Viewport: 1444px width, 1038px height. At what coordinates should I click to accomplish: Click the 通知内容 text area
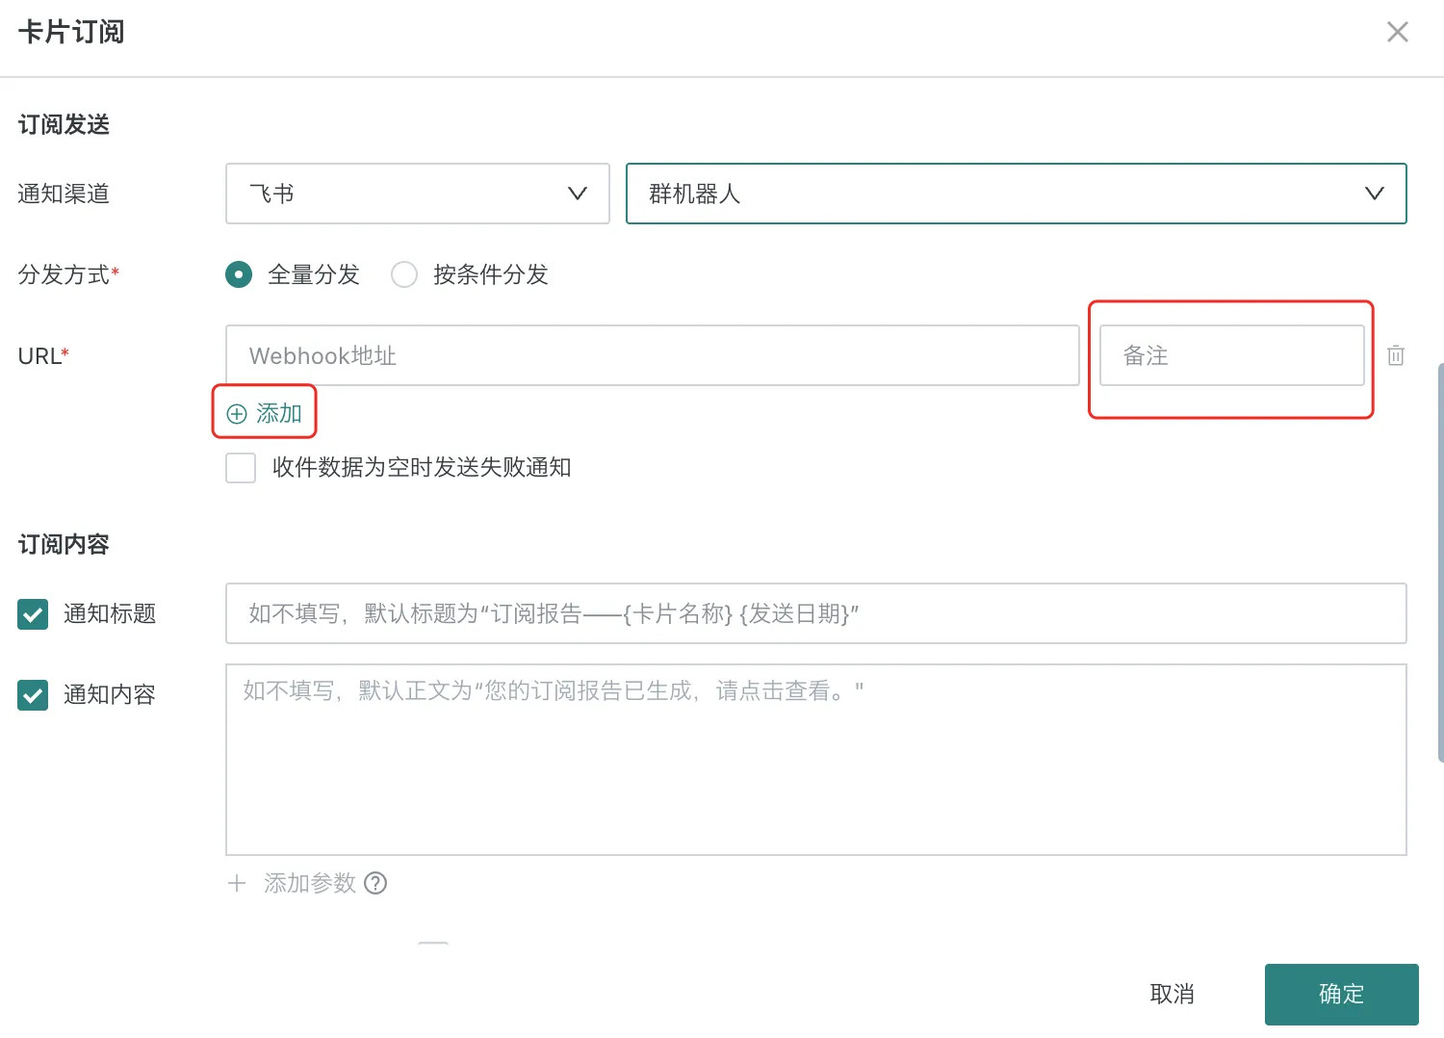(x=815, y=759)
